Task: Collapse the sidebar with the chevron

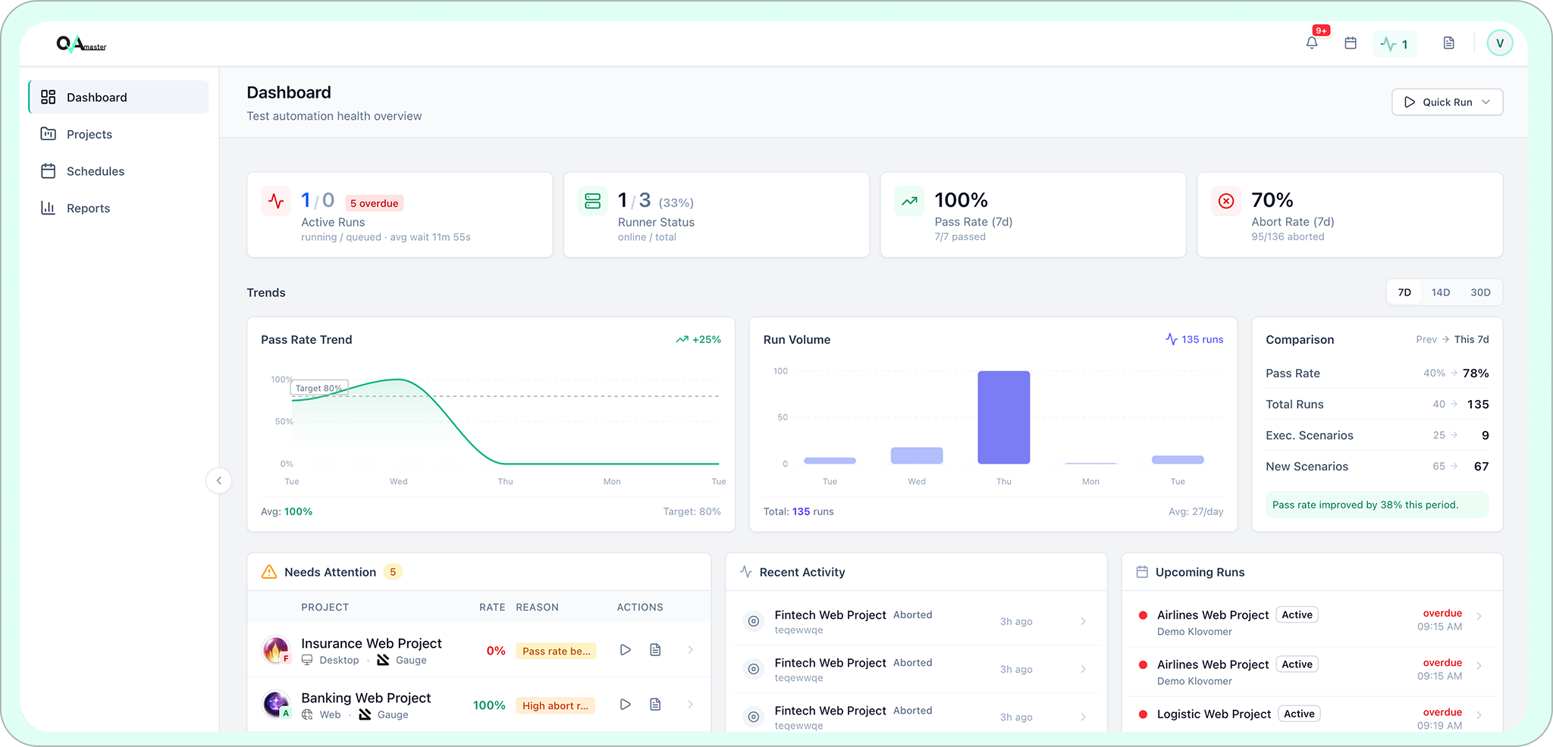Action: coord(219,480)
